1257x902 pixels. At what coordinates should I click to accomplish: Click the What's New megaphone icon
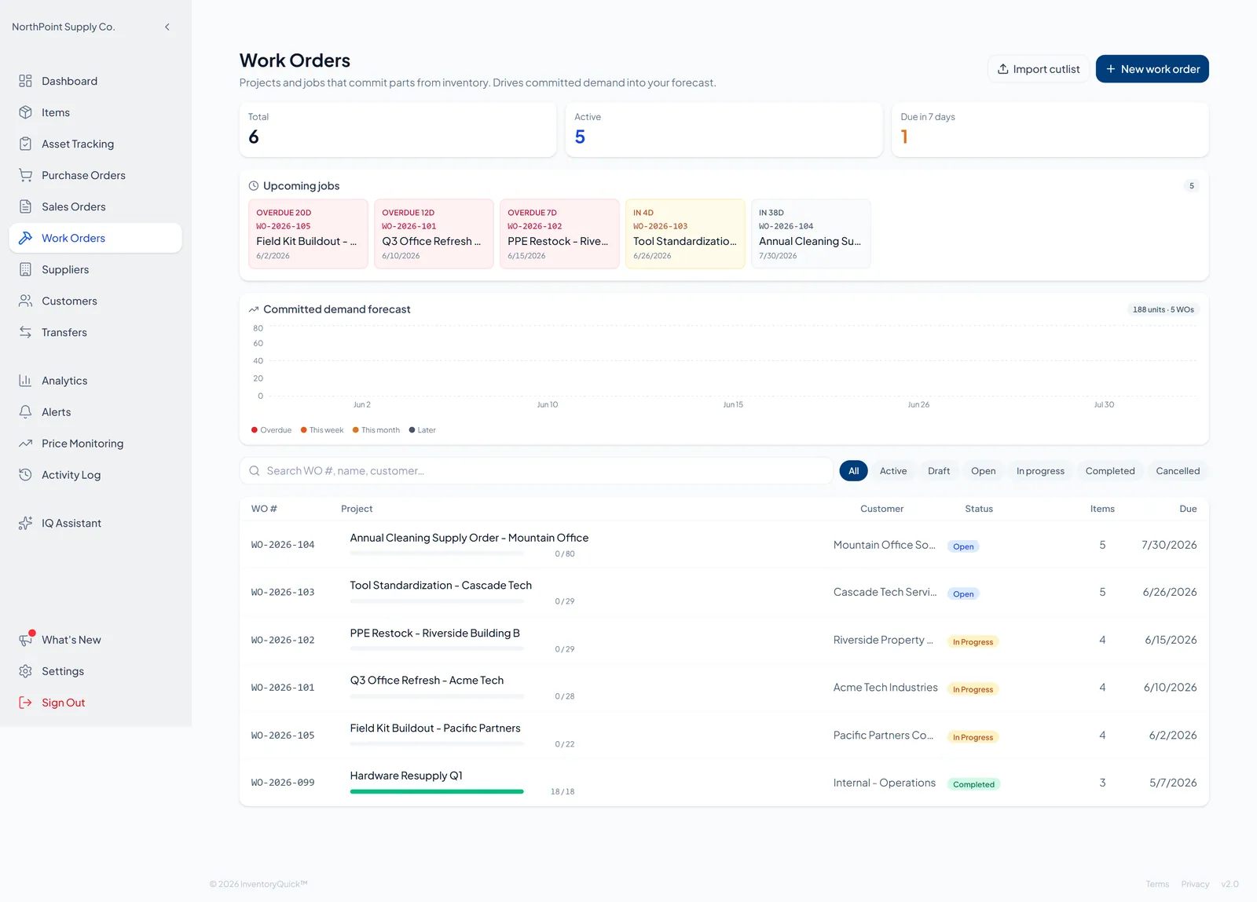pyautogui.click(x=25, y=640)
